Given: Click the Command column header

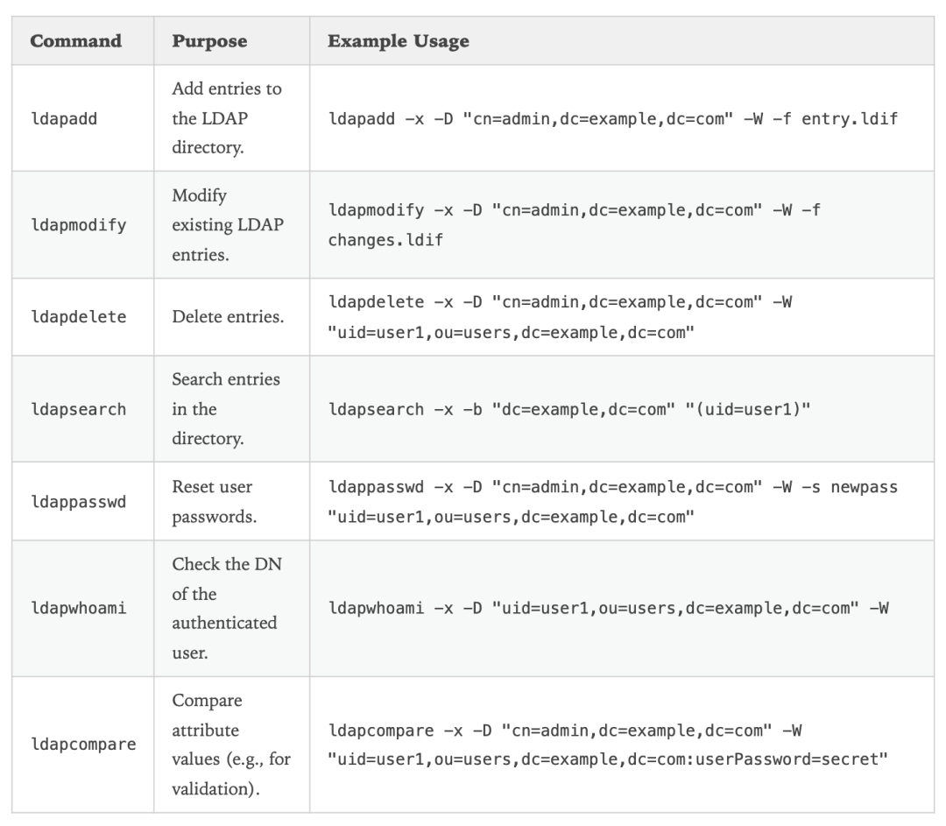Looking at the screenshot, I should (x=75, y=41).
